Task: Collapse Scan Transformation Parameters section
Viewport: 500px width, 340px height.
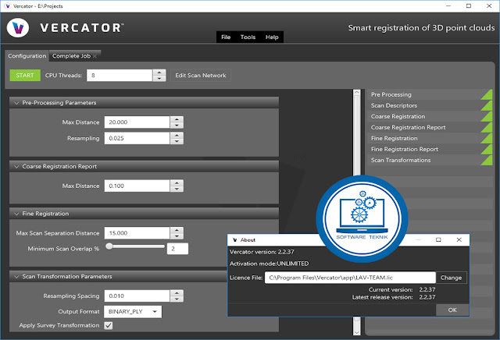Action: click(16, 277)
